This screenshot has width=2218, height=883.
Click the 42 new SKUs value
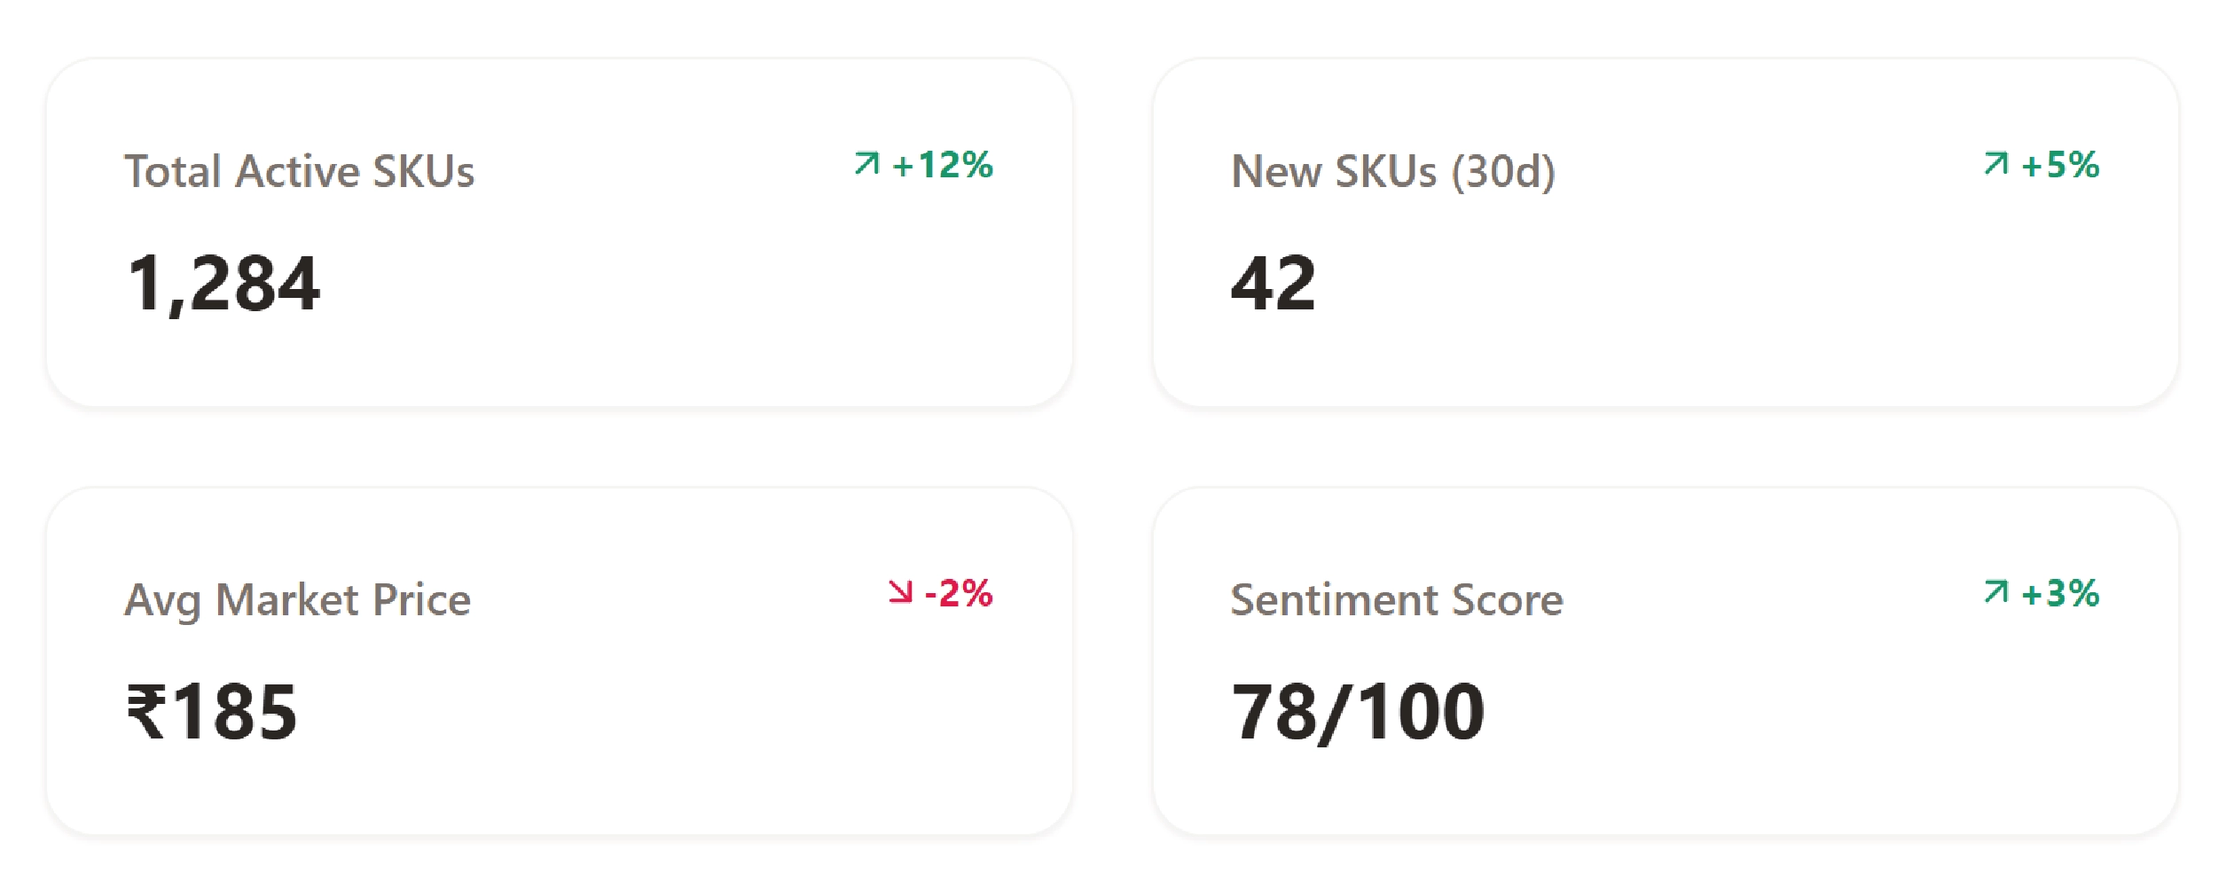[1274, 284]
